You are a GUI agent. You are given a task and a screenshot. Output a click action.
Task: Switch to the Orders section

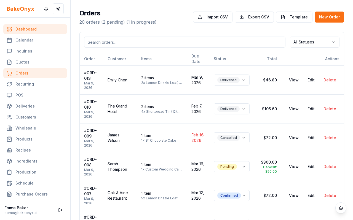click(22, 73)
